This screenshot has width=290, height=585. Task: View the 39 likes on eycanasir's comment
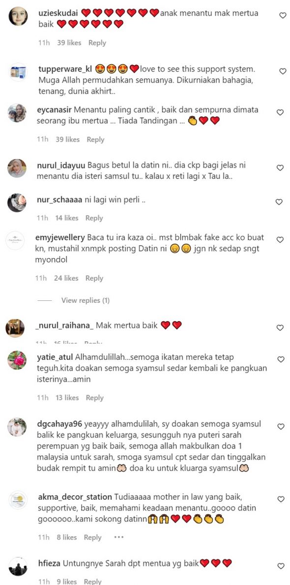[68, 139]
